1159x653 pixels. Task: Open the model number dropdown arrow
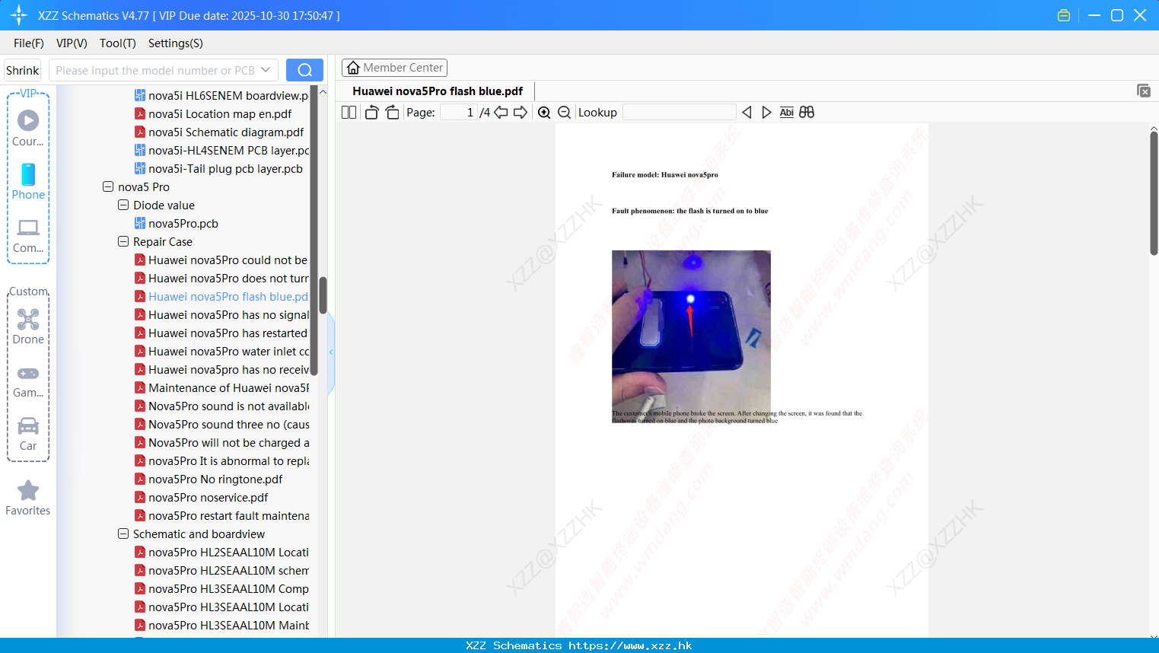point(266,70)
